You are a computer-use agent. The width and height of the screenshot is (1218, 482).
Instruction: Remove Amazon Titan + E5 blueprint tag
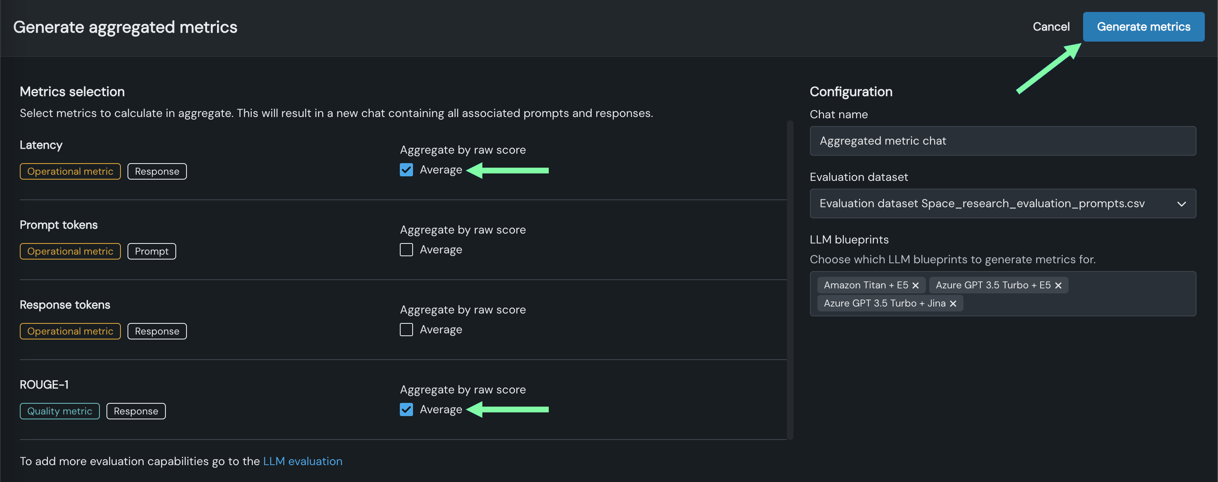pyautogui.click(x=916, y=285)
